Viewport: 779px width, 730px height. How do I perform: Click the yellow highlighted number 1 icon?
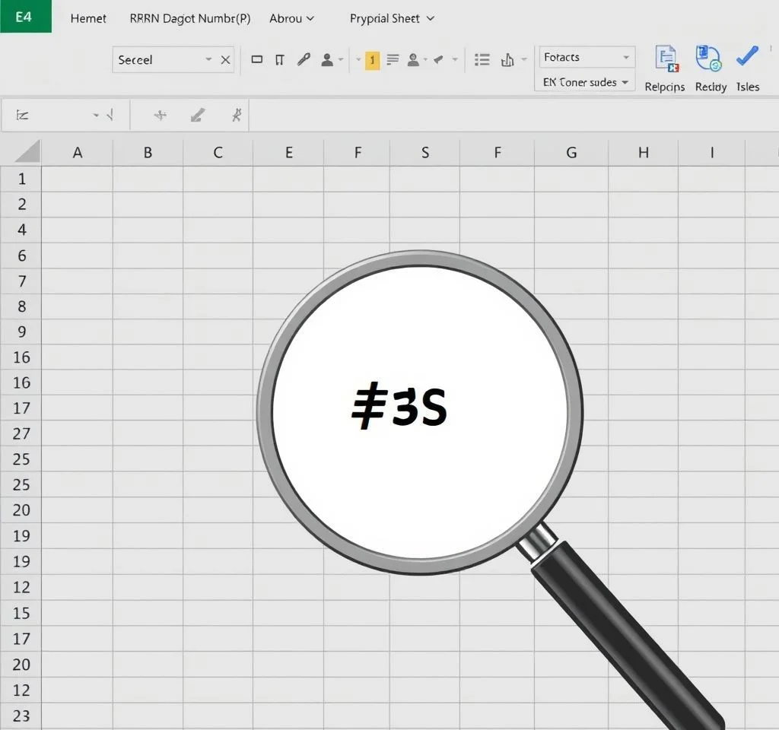tap(372, 60)
